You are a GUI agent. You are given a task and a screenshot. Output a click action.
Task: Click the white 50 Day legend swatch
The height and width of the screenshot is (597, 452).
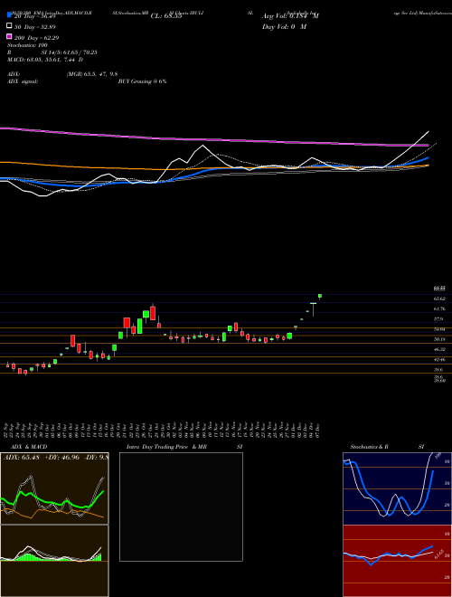click(9, 26)
